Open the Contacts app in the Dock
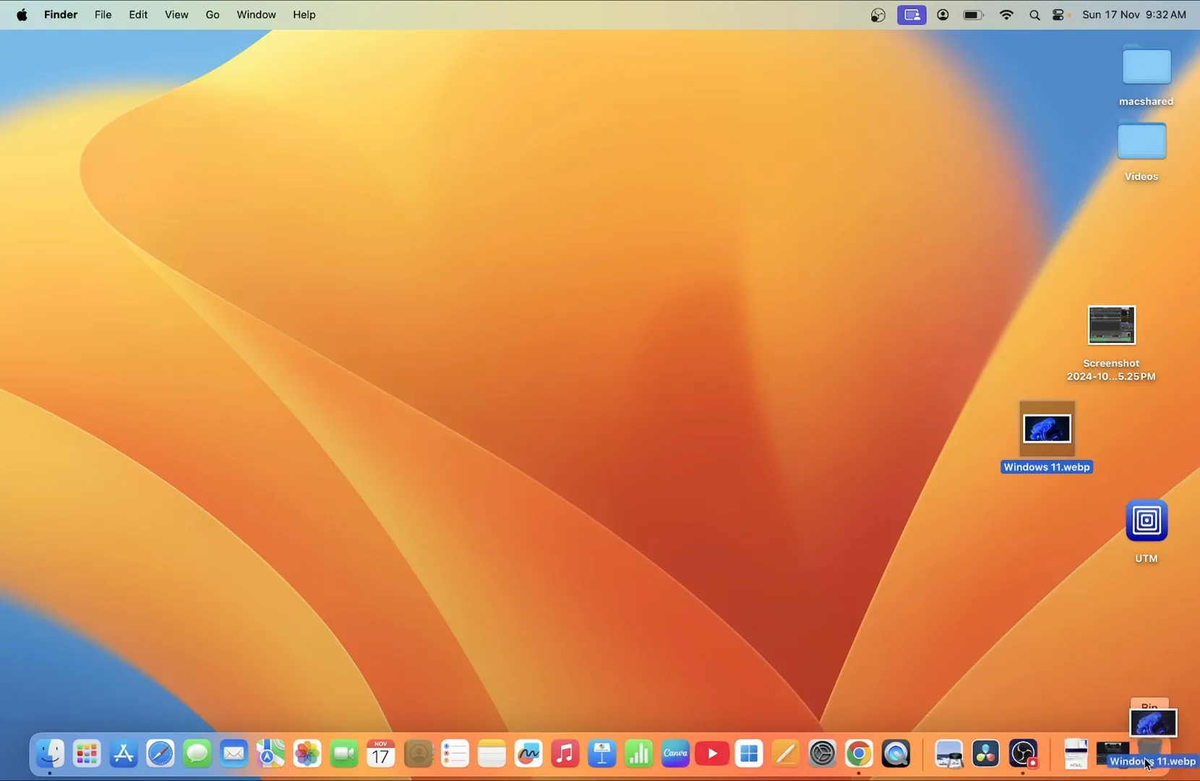The image size is (1200, 781). tap(418, 754)
